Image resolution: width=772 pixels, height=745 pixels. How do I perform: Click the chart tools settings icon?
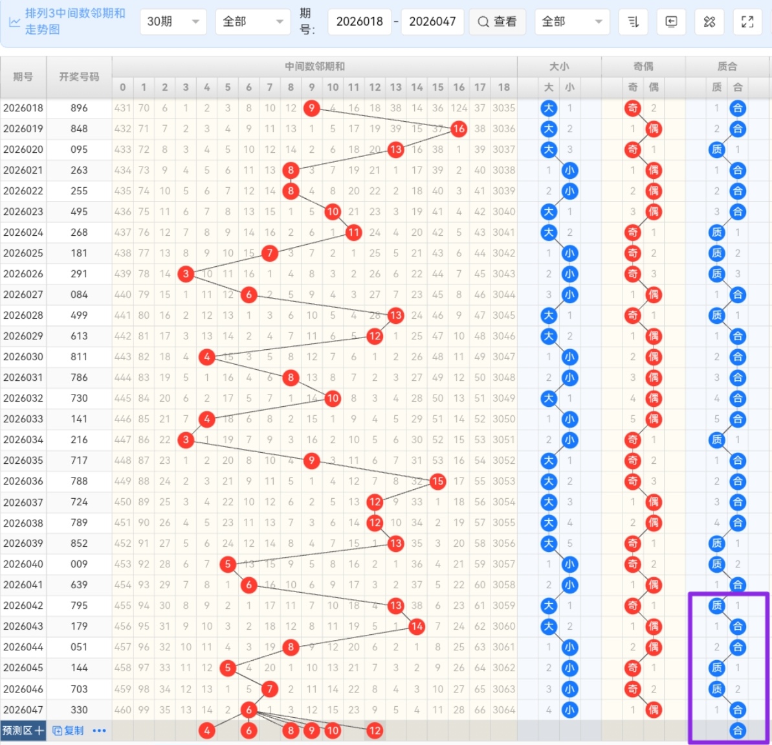click(x=709, y=22)
